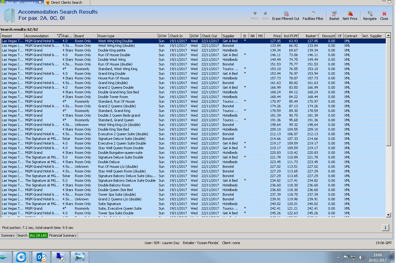
Task: Sort by the Resort column header
Action: pos(12,36)
